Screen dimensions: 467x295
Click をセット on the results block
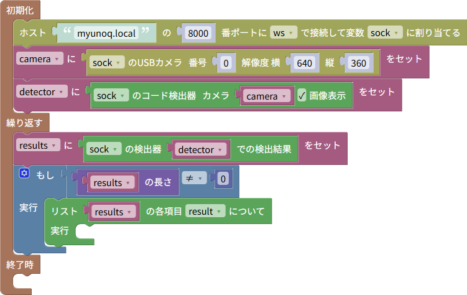pos(322,145)
